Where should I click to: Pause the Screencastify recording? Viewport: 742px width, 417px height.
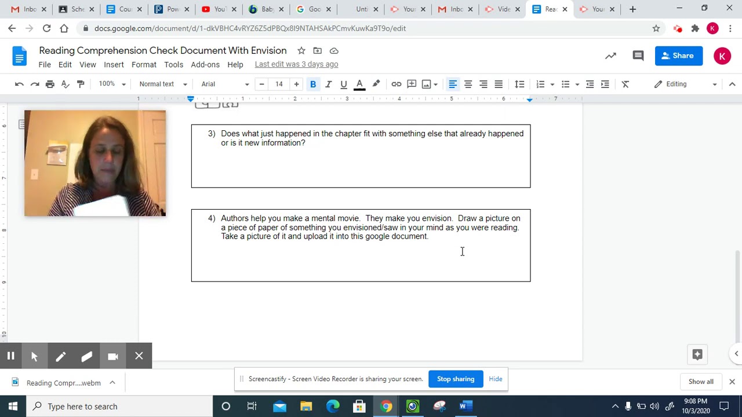(x=10, y=356)
